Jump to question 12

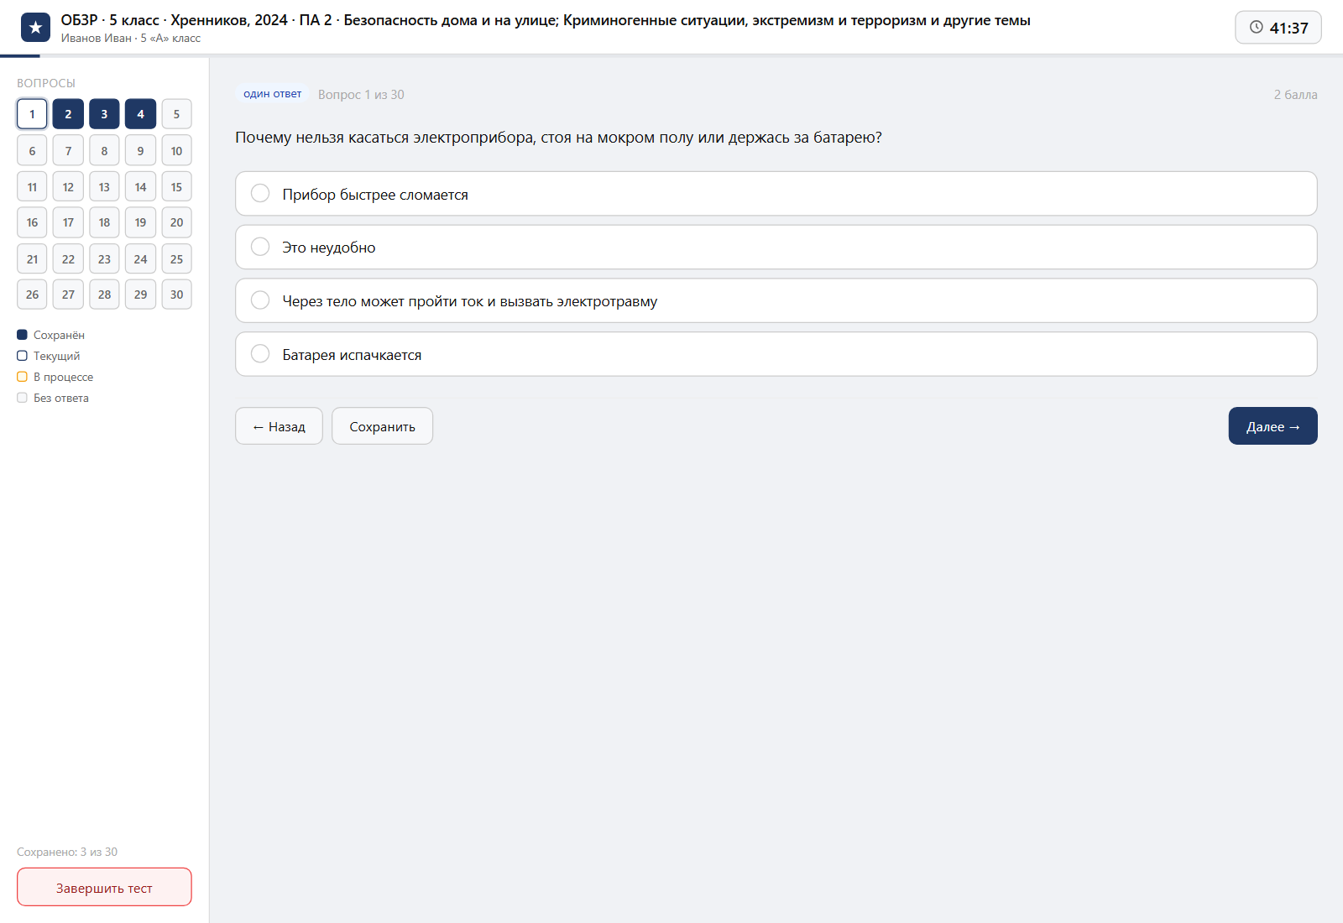(x=68, y=187)
